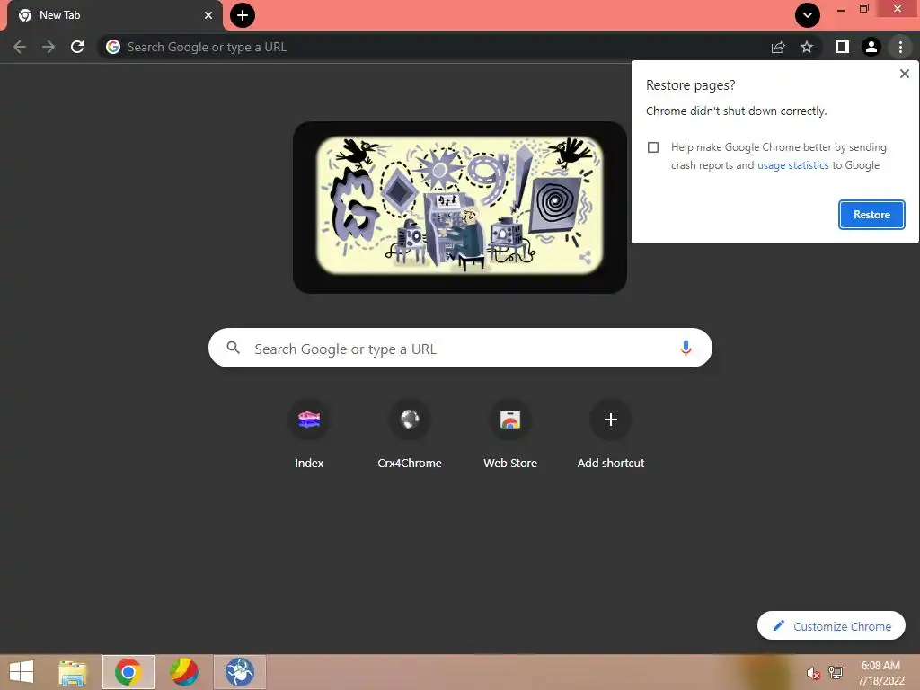Open the blue globe taskbar app
The image size is (920, 690).
[x=239, y=672]
